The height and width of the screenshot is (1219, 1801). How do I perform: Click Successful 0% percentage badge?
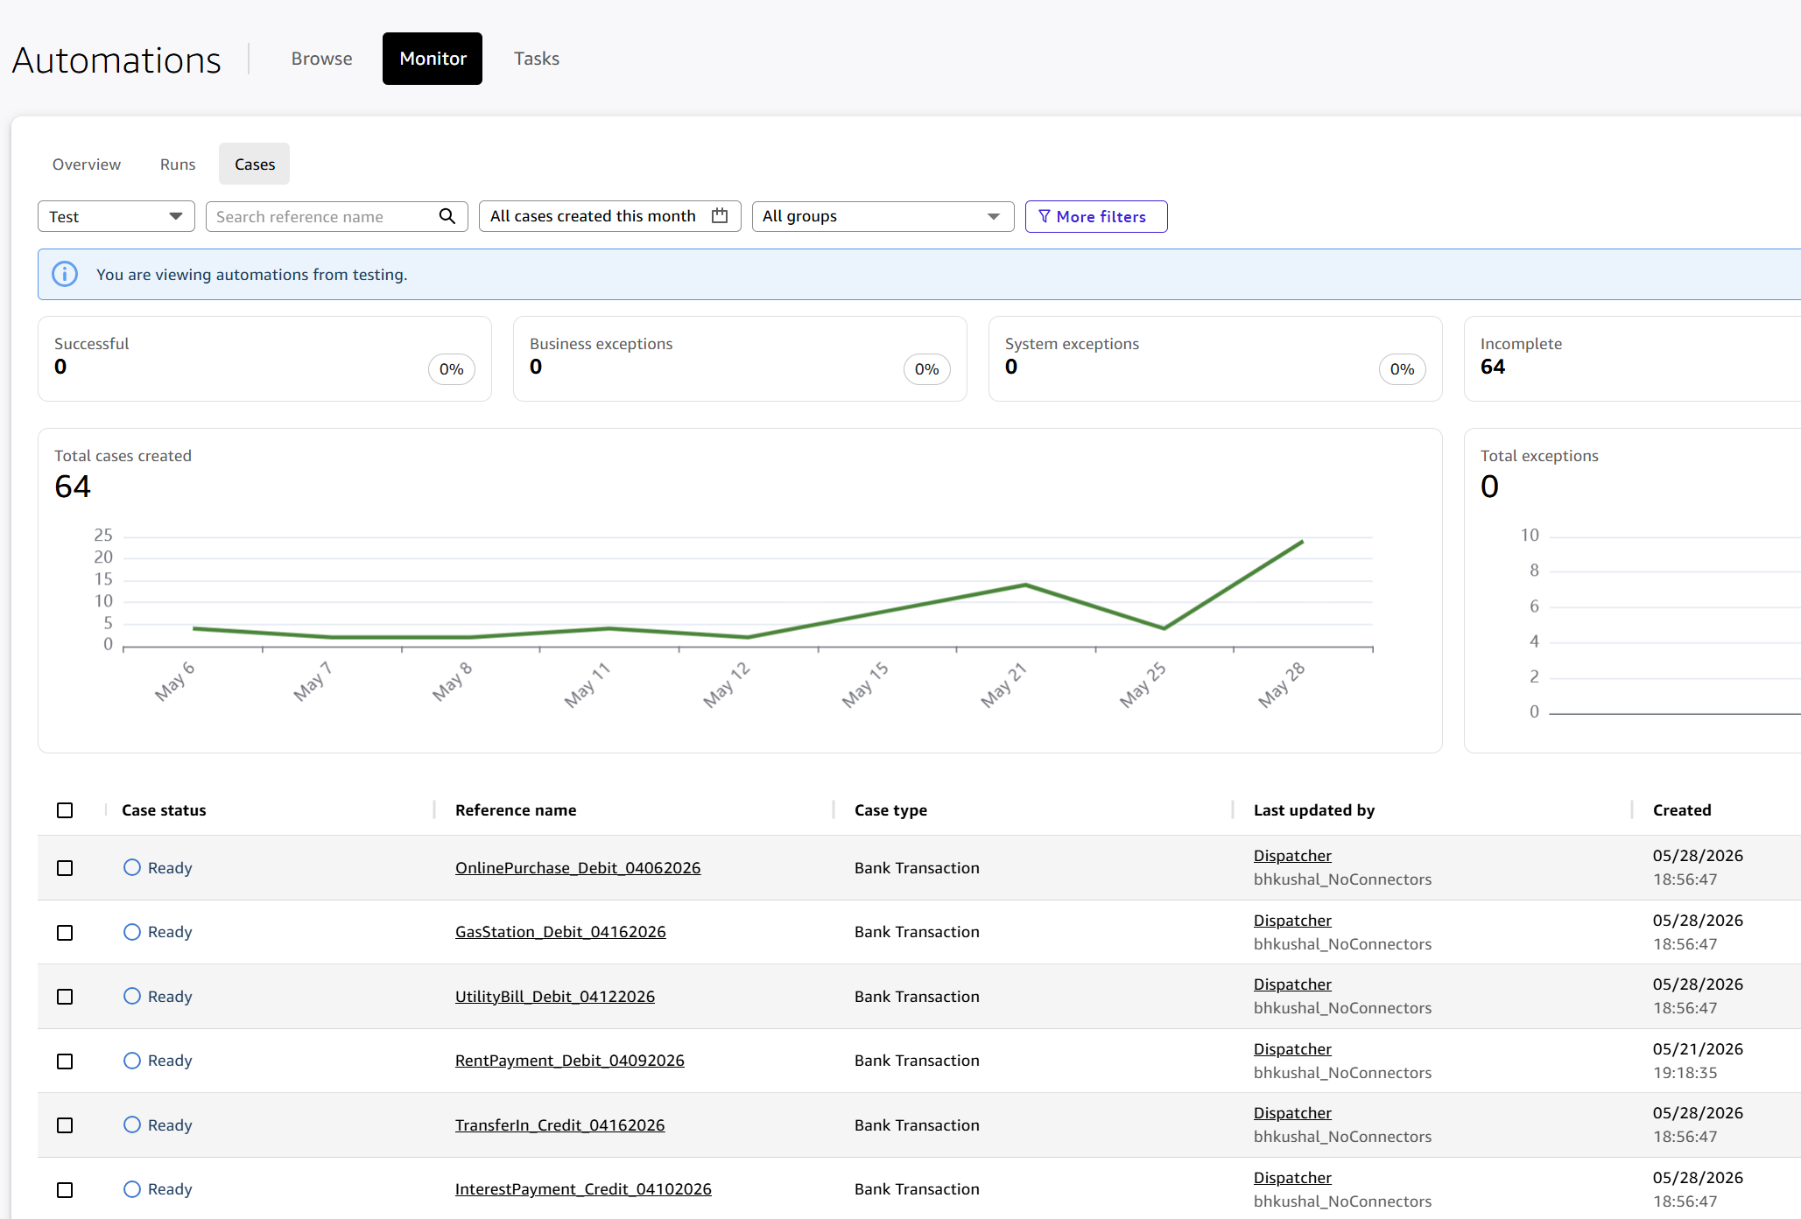452,369
